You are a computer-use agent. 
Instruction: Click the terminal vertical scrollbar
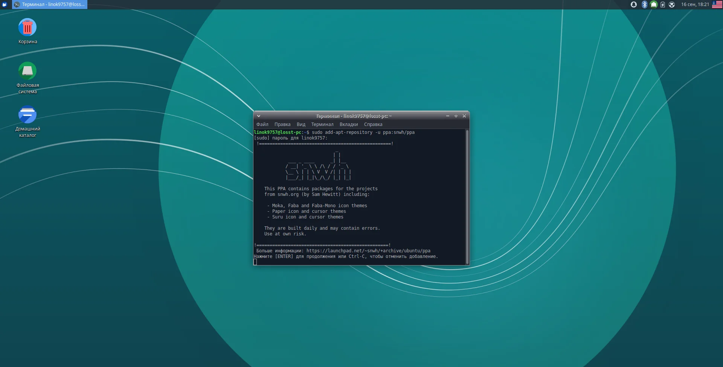467,196
